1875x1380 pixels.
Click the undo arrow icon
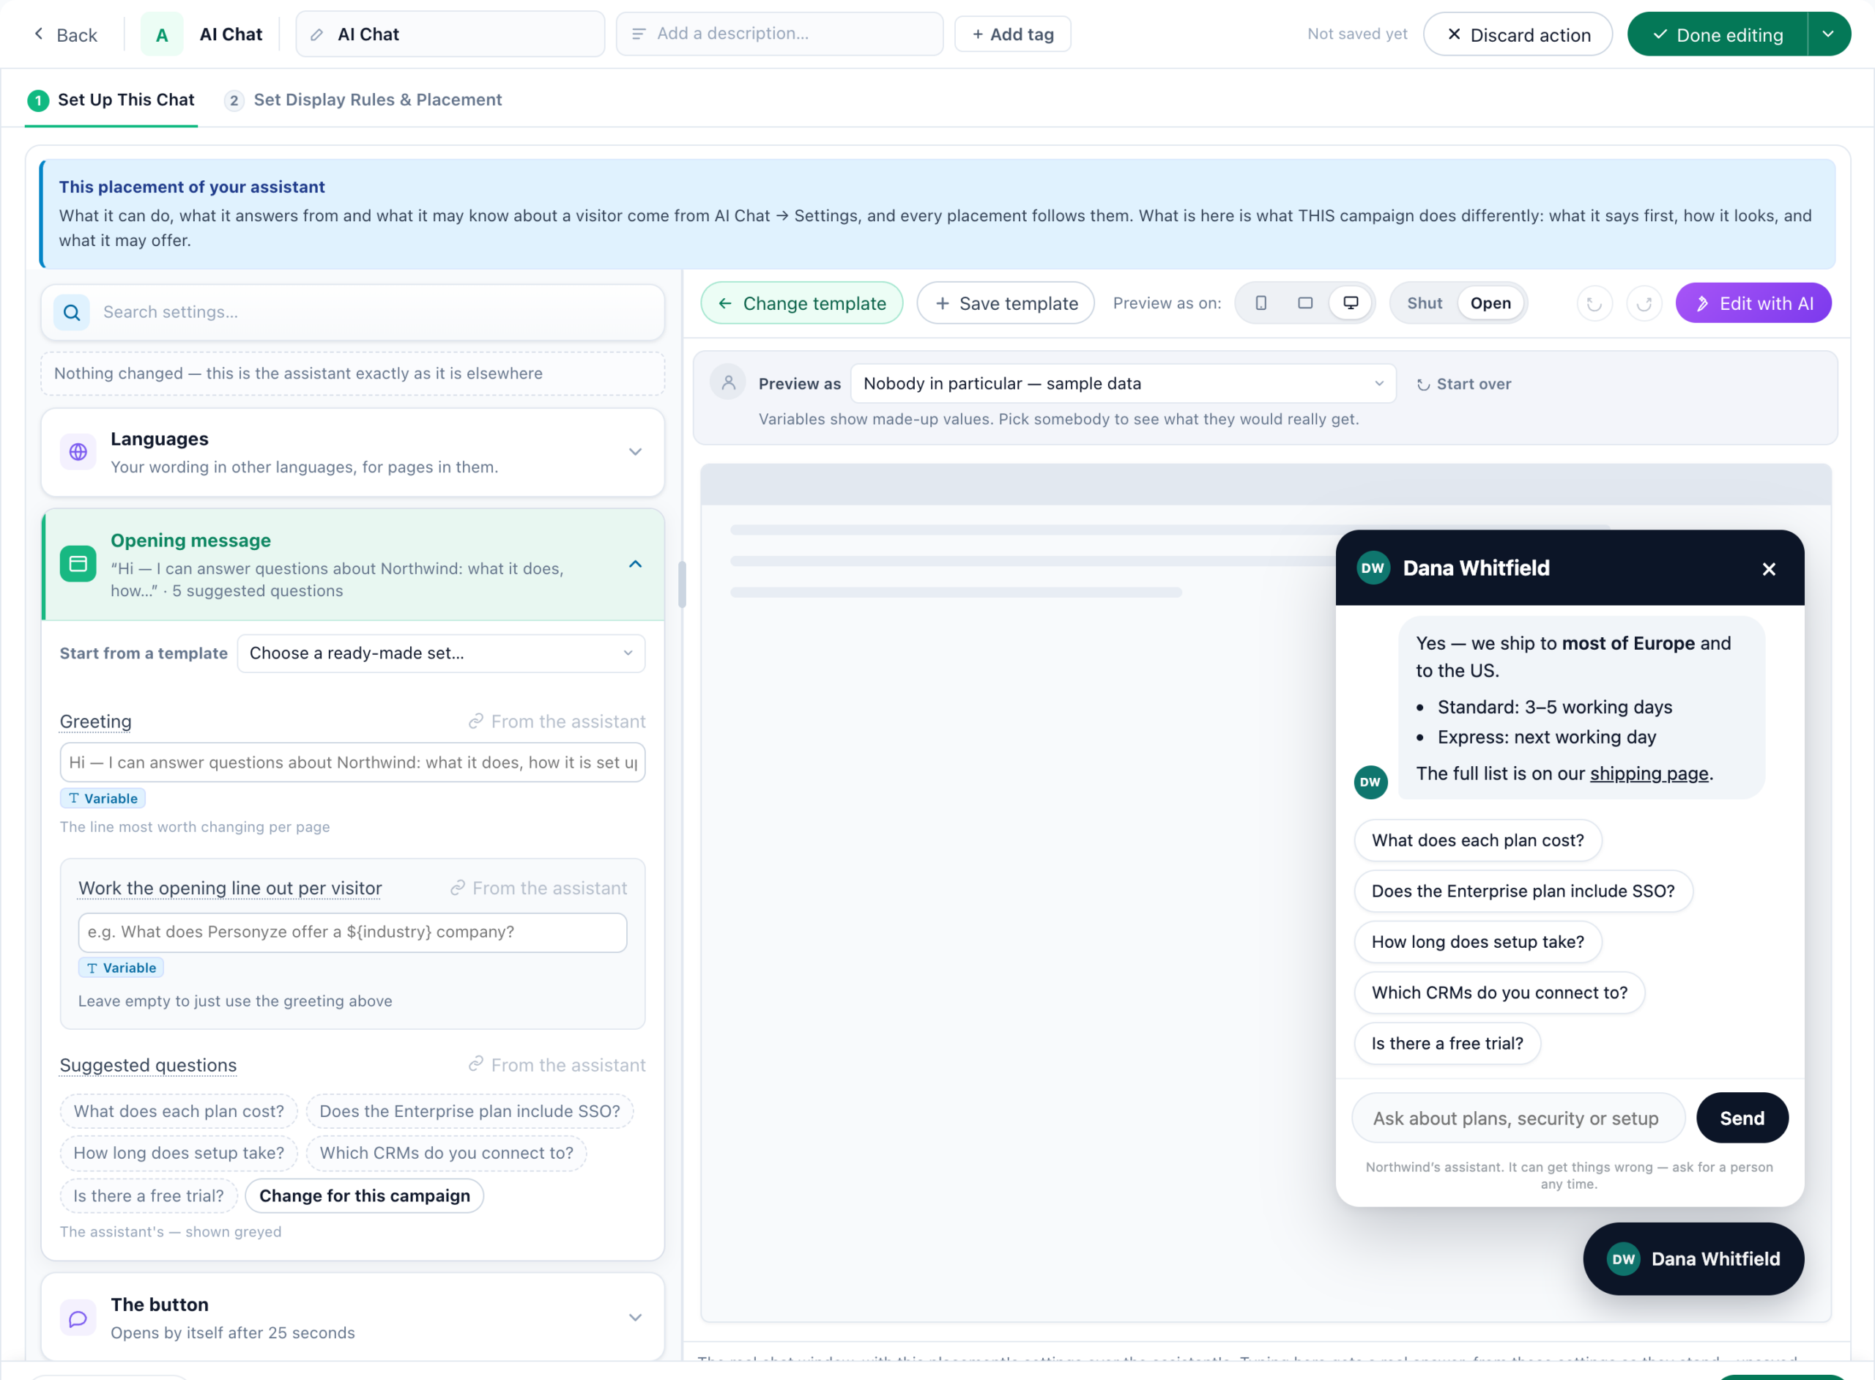[x=1594, y=303]
